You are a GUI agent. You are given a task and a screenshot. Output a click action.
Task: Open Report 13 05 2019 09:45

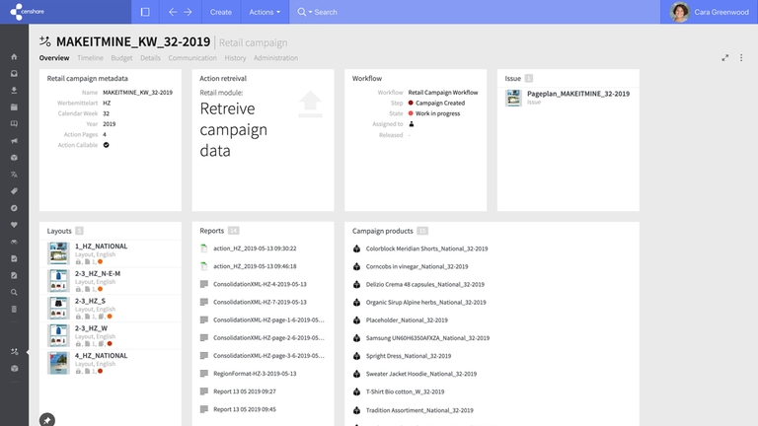[245, 409]
